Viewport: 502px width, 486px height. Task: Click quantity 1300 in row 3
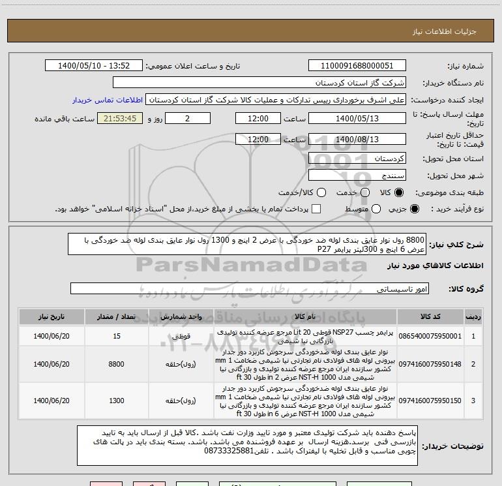tap(117, 401)
